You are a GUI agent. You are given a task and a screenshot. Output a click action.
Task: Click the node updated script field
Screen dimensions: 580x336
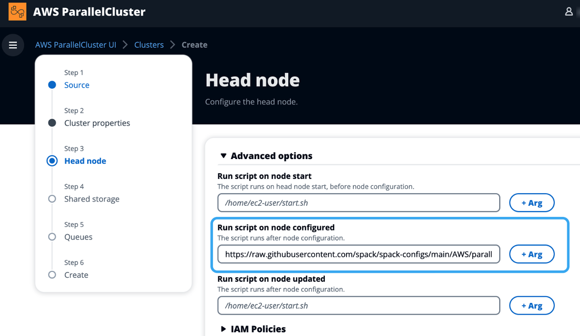358,305
